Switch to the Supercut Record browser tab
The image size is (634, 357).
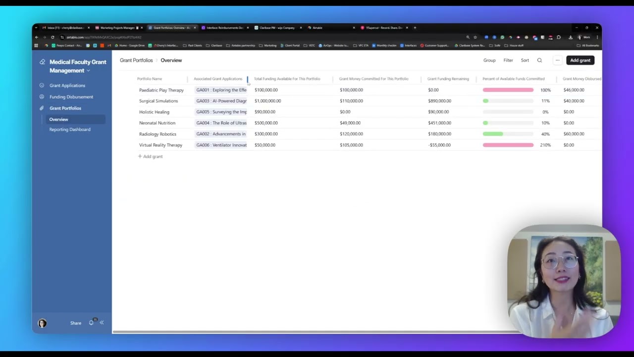pos(383,28)
